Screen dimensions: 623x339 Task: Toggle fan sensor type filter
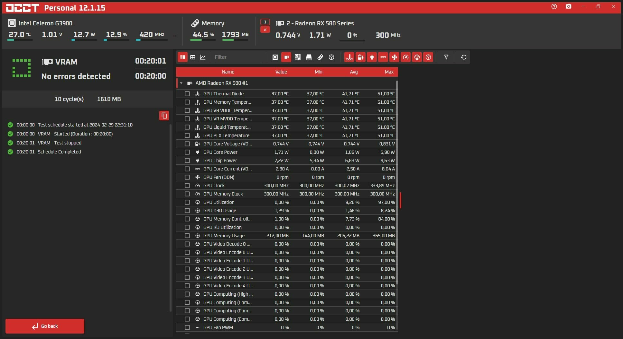coord(394,57)
